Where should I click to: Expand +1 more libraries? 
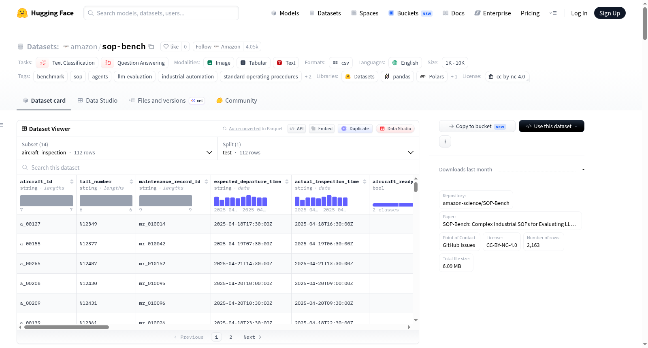[454, 76]
